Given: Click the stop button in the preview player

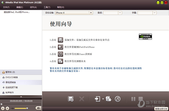Looking at the screenshot, I should [7, 108].
